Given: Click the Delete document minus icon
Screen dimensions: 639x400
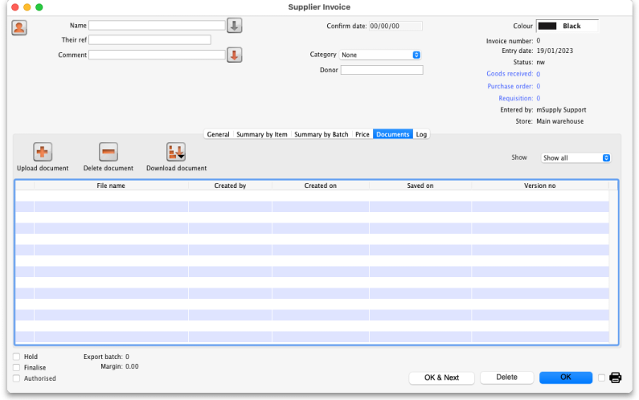Looking at the screenshot, I should click(108, 152).
